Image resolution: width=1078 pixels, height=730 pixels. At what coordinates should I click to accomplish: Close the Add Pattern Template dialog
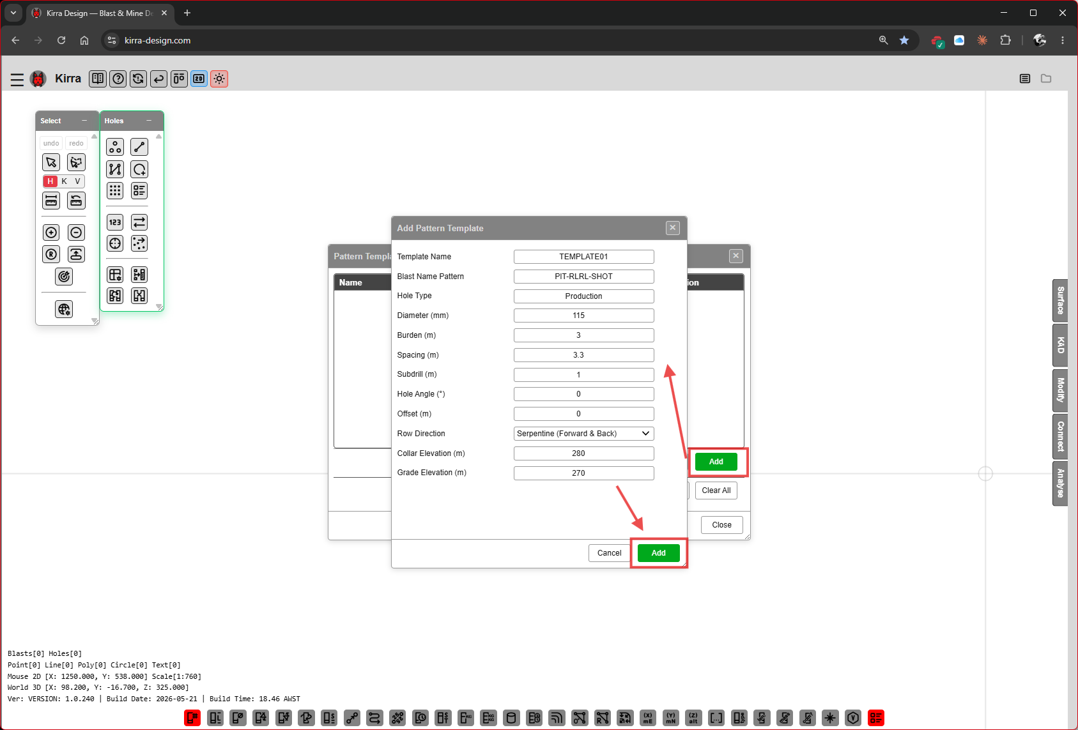[x=672, y=227]
